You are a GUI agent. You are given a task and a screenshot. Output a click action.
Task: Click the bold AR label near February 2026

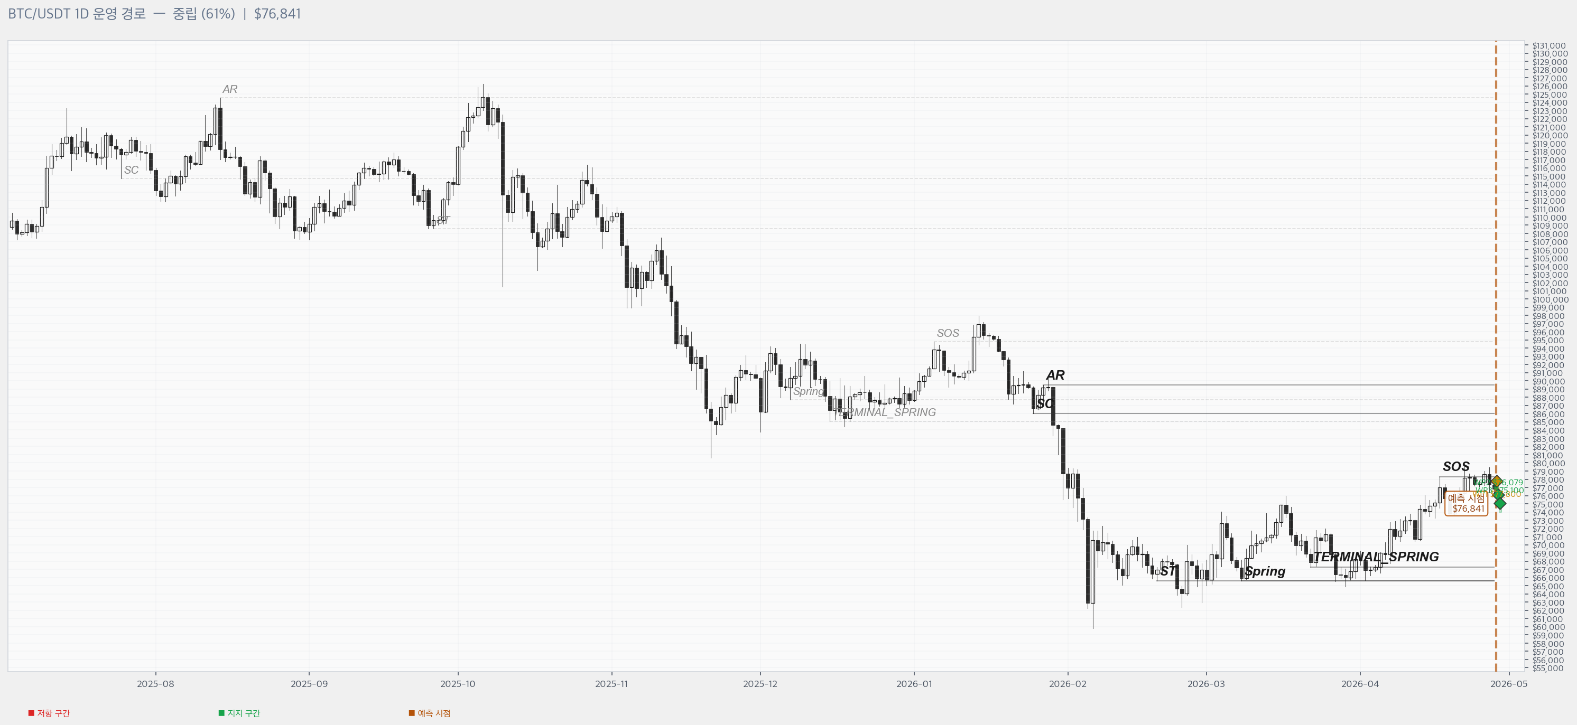pos(1055,375)
